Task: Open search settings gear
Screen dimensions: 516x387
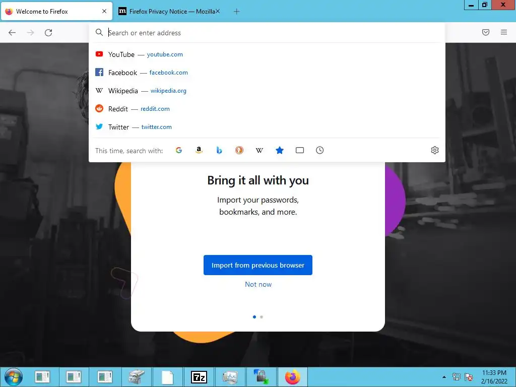Action: (x=435, y=150)
